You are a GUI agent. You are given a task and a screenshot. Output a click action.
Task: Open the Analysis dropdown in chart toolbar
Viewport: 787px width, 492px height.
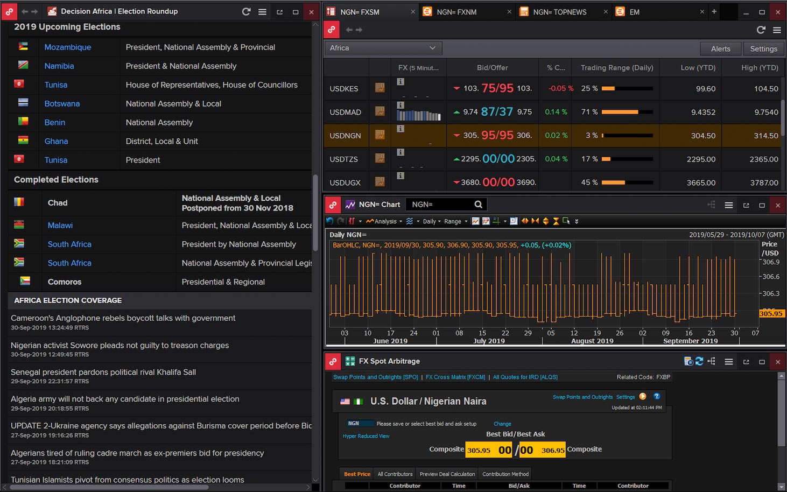click(384, 221)
